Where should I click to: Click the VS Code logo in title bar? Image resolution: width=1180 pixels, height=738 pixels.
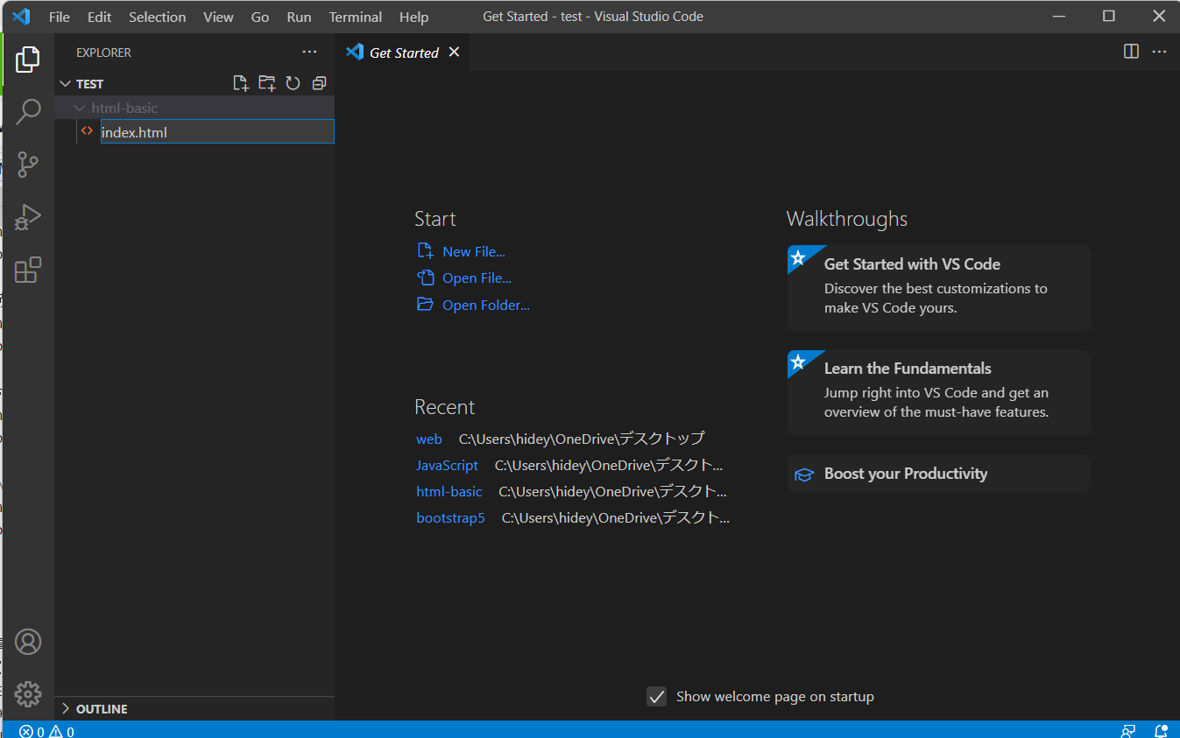coord(21,16)
